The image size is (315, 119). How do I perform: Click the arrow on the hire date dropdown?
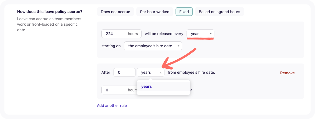178,46
